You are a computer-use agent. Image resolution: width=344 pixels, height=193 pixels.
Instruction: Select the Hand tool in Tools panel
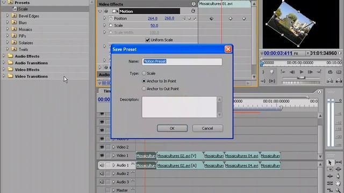tap(338, 183)
